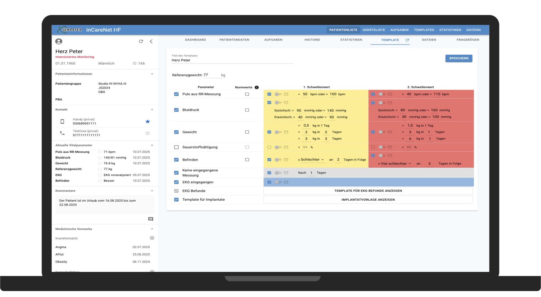Screen dimensions: 541x297
Task: Enable the Sauerstoffsättigung parameter checkbox
Action: [176, 147]
